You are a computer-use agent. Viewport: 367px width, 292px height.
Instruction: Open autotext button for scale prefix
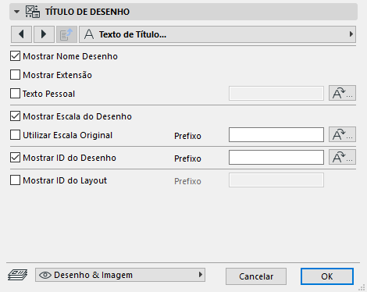coord(342,134)
